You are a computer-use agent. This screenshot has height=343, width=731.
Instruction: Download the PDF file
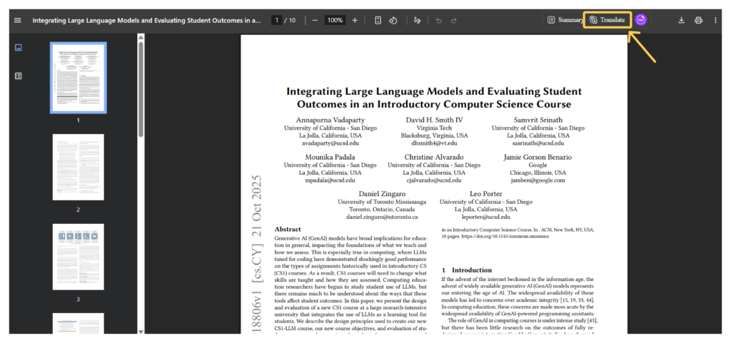(x=681, y=20)
